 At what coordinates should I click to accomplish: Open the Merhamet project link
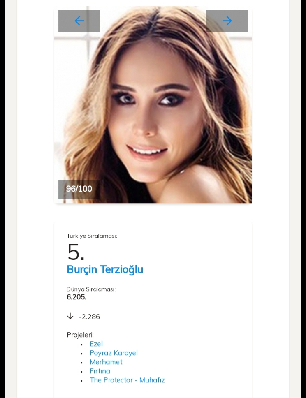[106, 362]
